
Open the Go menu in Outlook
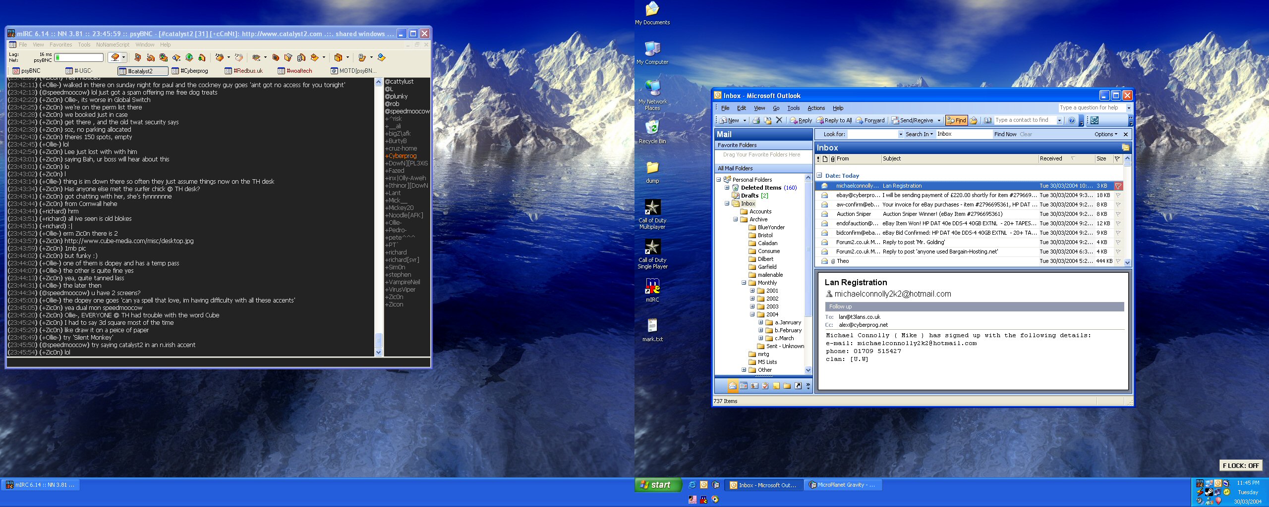pos(776,108)
